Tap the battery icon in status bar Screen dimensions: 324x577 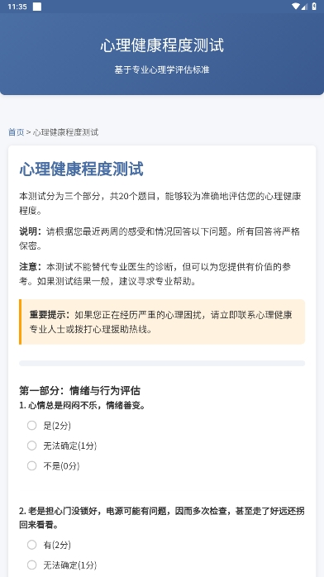click(314, 7)
